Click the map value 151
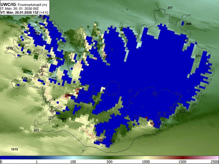The image size is (219, 164). click(x=54, y=78)
